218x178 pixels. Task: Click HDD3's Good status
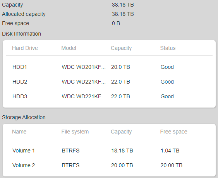coord(167,96)
